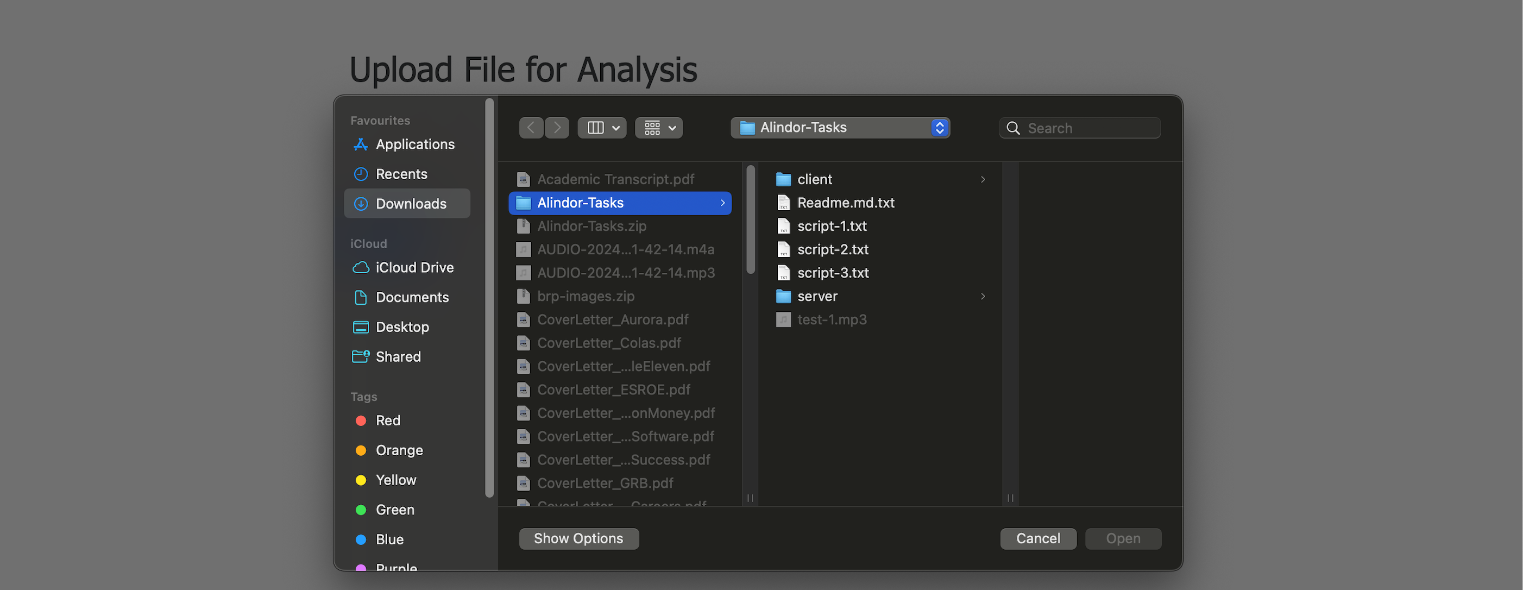Open the Alindor-Tasks folder path popup
The image size is (1523, 590).
(840, 128)
